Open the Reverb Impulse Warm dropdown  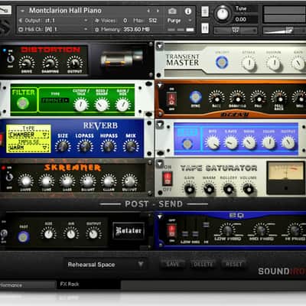(x=28, y=148)
